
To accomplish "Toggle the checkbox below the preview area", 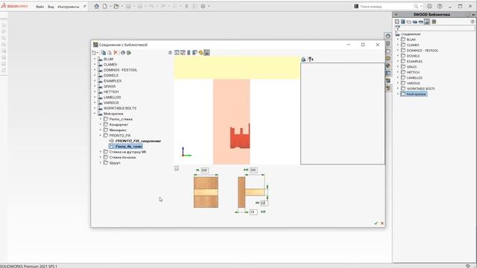I will (177, 168).
